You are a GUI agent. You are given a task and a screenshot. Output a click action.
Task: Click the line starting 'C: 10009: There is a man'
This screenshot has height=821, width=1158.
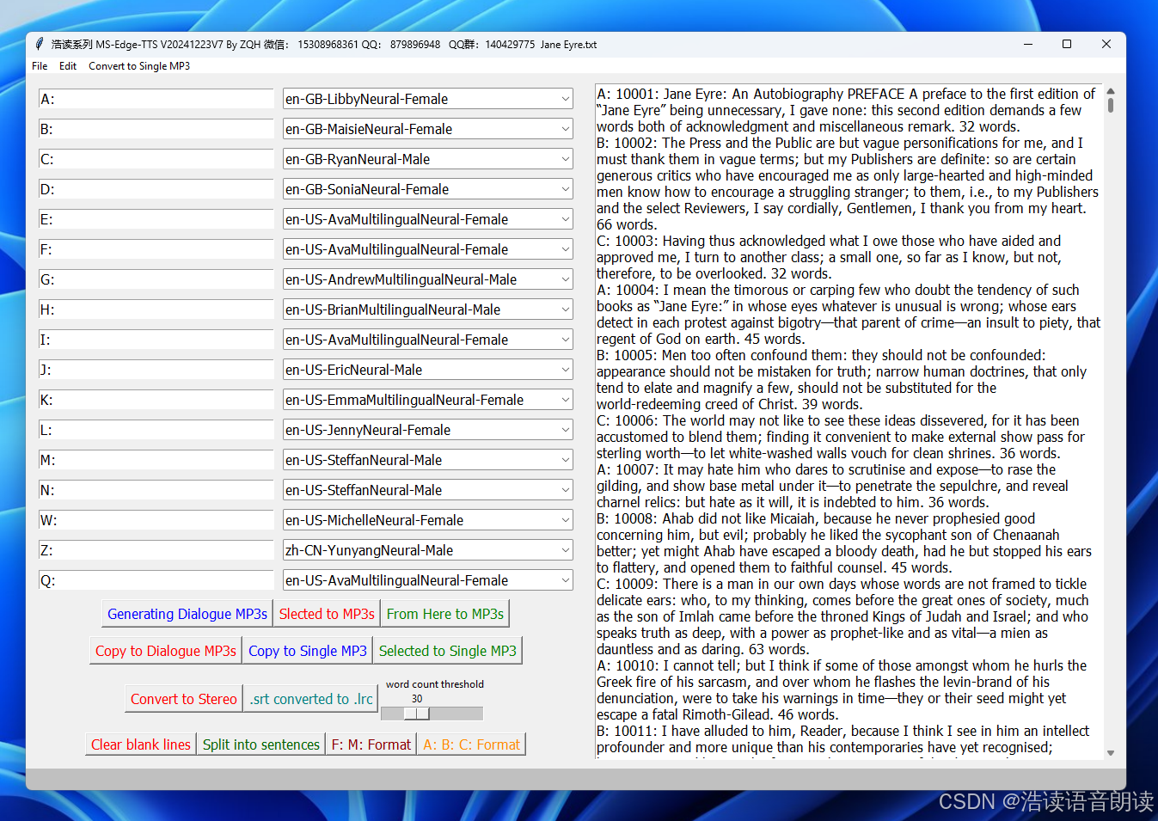[x=842, y=584]
